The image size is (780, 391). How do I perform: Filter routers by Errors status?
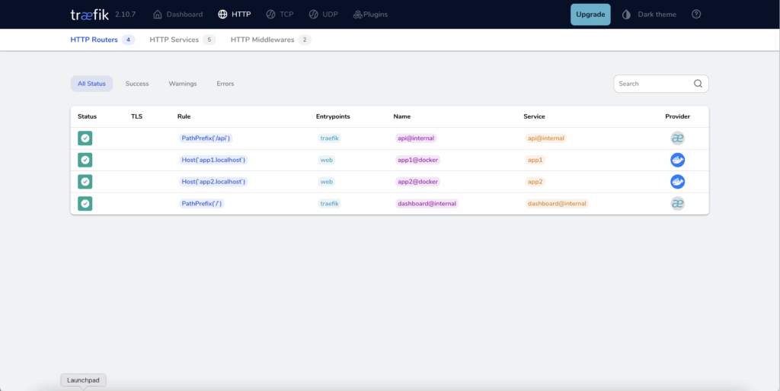coord(225,84)
